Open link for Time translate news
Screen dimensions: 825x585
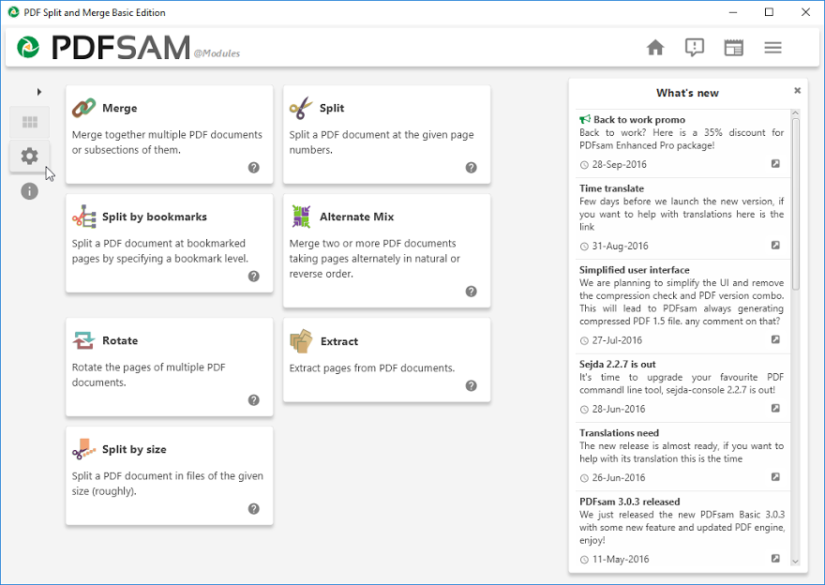click(775, 245)
